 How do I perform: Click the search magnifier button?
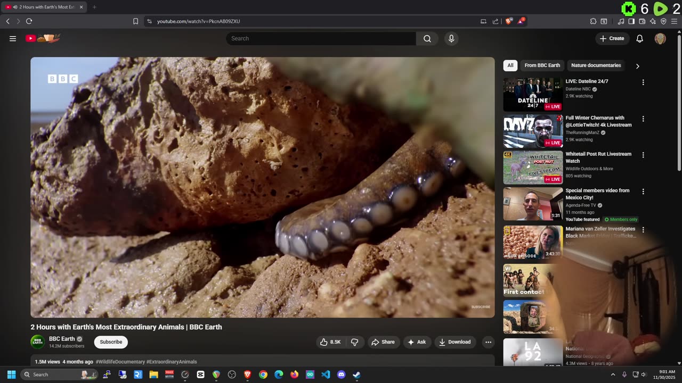coord(427,38)
